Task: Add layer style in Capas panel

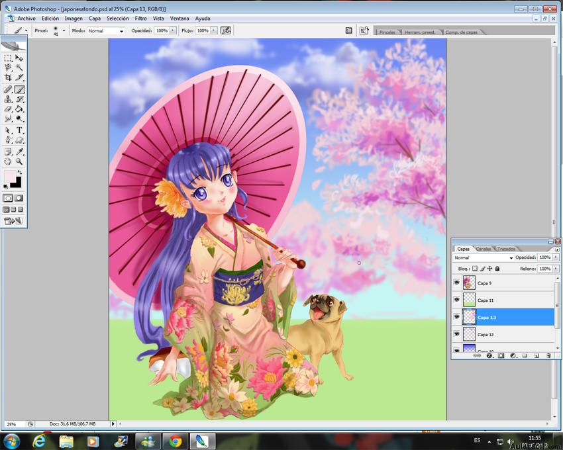Action: click(489, 355)
